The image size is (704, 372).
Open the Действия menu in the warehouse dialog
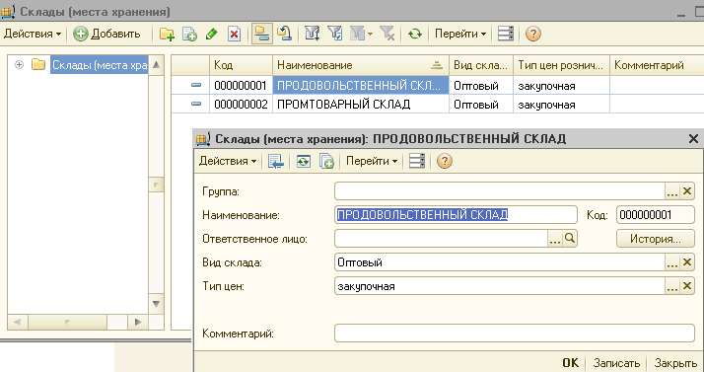coord(227,161)
